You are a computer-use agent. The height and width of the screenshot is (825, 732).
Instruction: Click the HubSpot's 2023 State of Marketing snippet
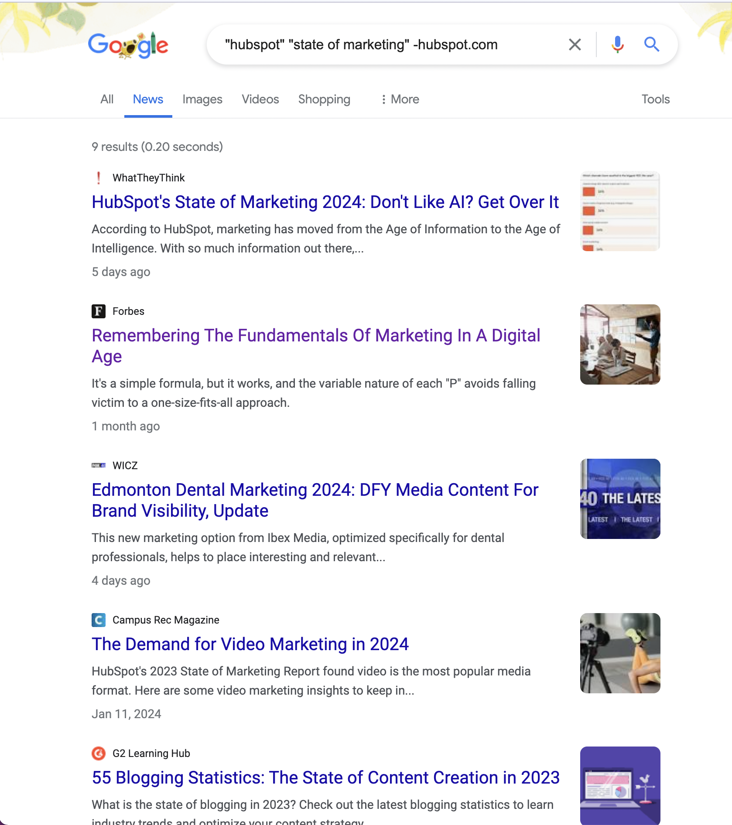click(311, 681)
